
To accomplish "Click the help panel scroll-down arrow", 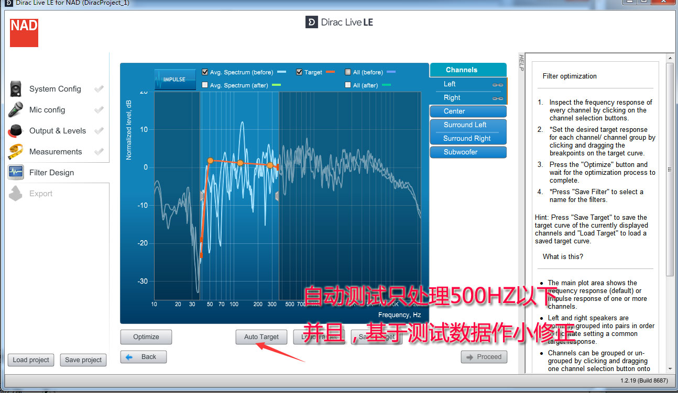I will (x=670, y=368).
